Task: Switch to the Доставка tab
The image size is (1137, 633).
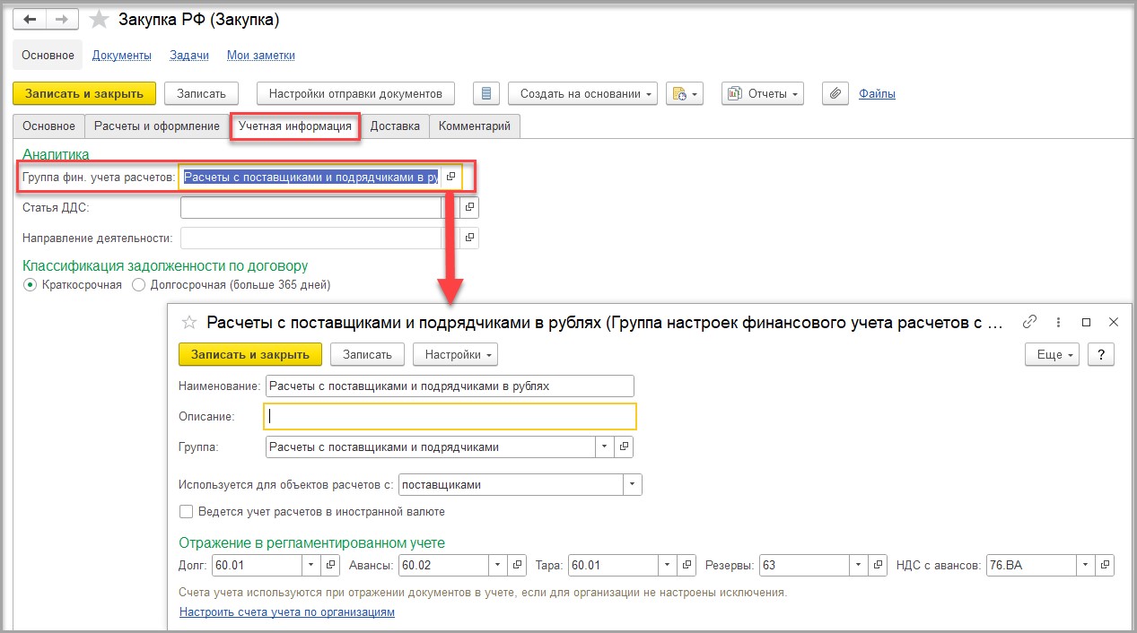Action: tap(395, 126)
